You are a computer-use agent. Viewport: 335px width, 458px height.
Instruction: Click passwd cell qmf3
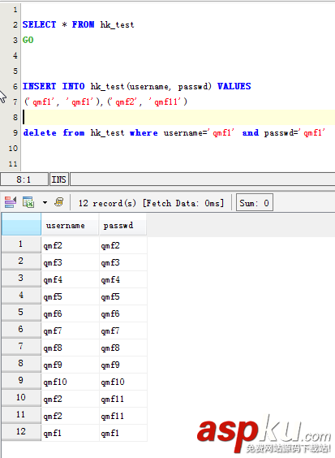point(122,262)
